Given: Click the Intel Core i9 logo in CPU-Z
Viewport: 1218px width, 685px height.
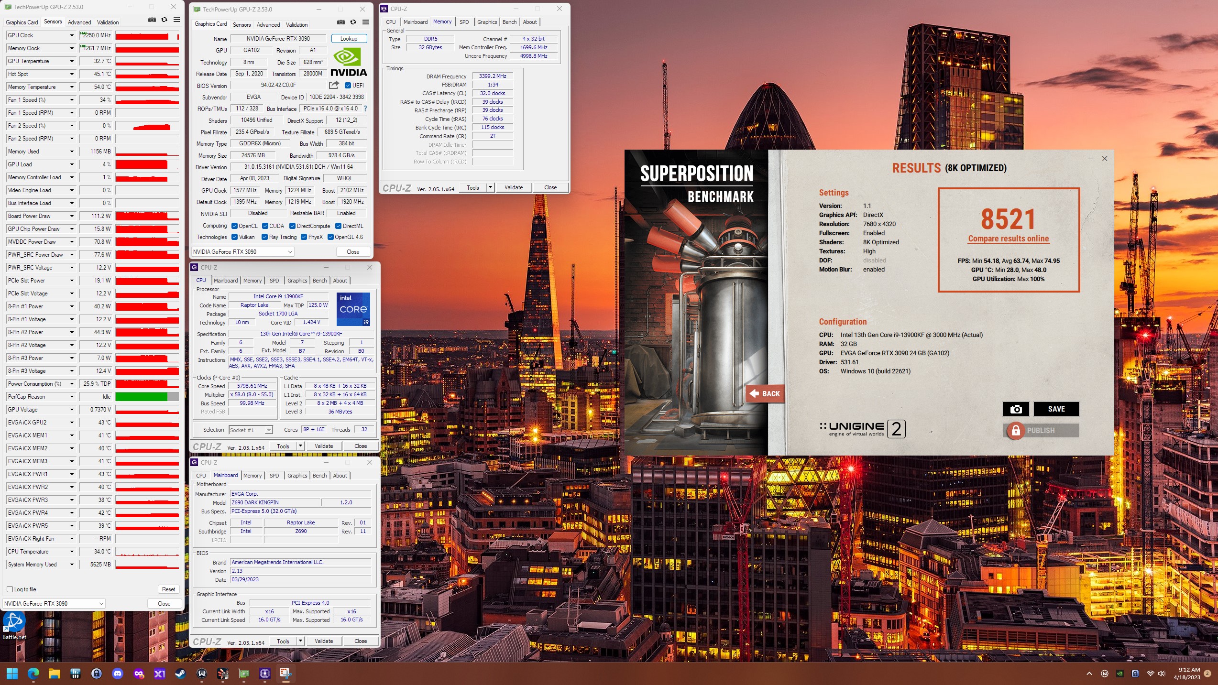Looking at the screenshot, I should click(x=353, y=309).
